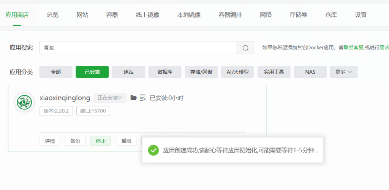
Task: Select the 全部 category filter
Action: 56,72
